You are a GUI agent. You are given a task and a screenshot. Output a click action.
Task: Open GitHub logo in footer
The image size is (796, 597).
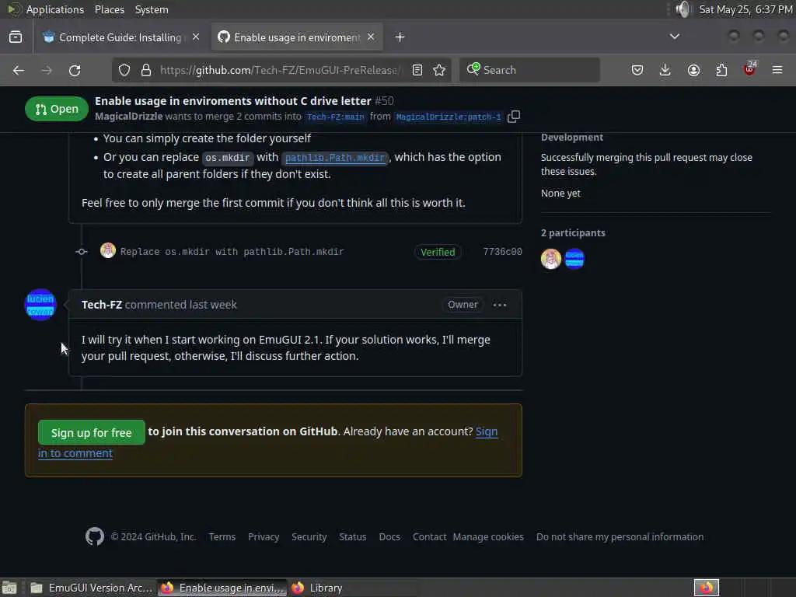[95, 536]
